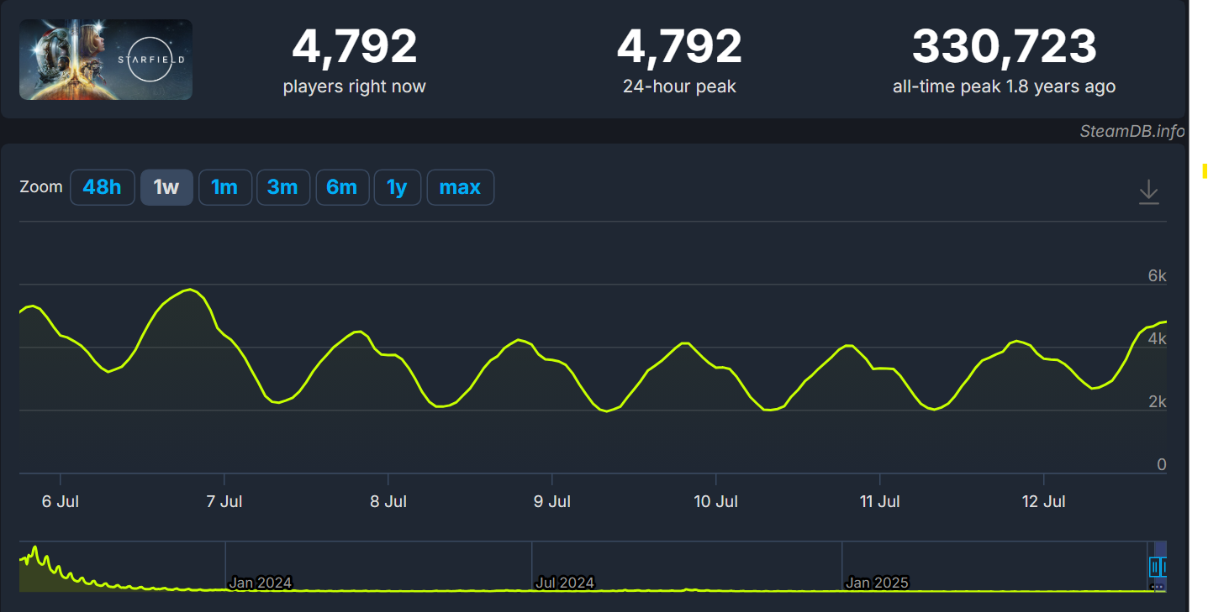This screenshot has width=1208, height=612.
Task: Click the 330,723 all-time peak figure
Action: pyautogui.click(x=1005, y=46)
